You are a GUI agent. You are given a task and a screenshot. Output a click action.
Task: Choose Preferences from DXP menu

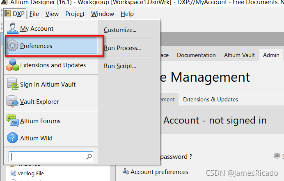click(x=52, y=46)
